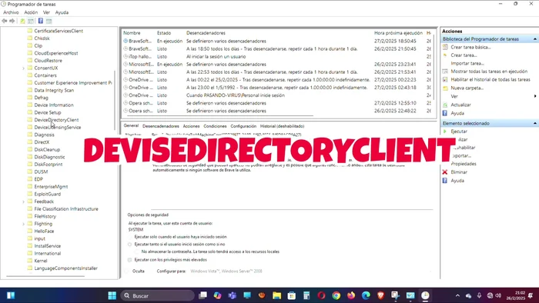This screenshot has width=539, height=303.
Task: Open Firefox from taskbar
Action: [351, 295]
